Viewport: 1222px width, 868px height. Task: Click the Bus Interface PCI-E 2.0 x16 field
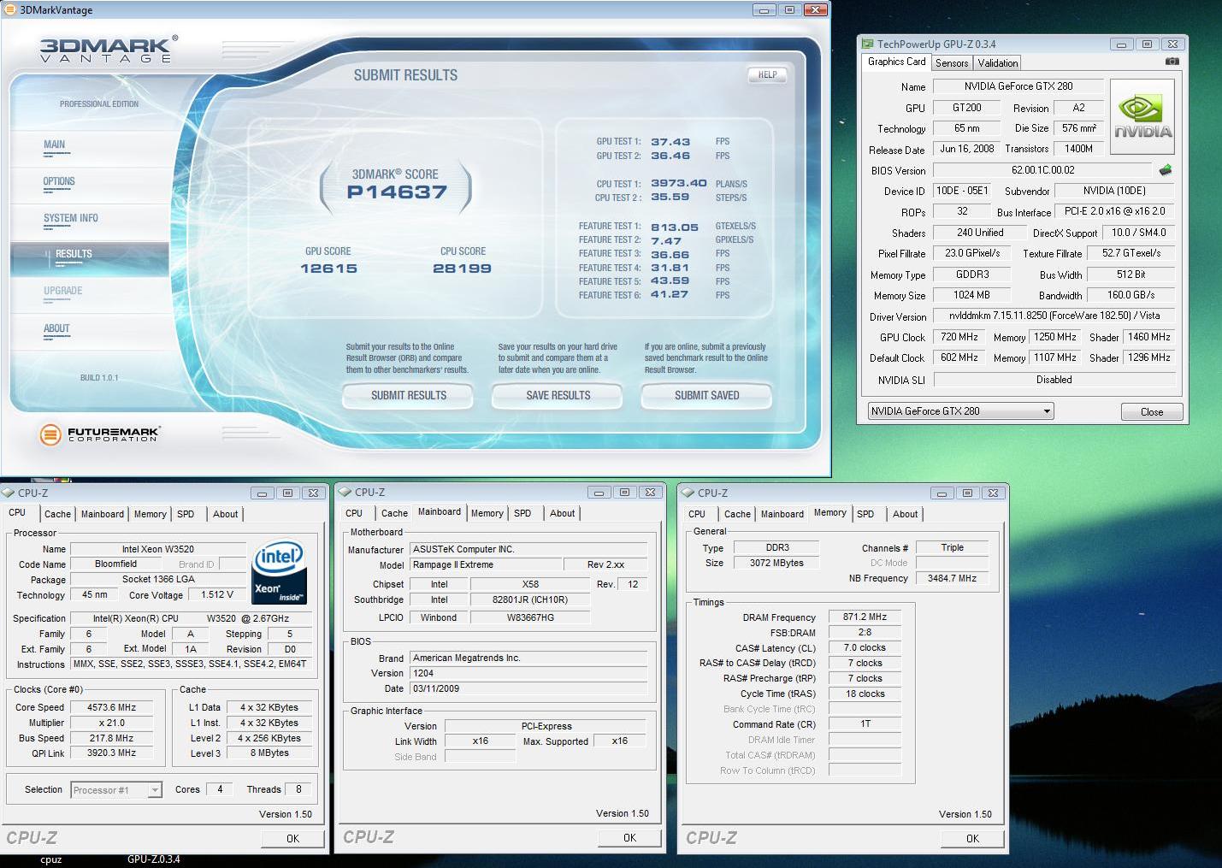1115,212
